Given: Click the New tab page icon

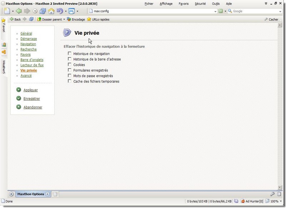Looking at the screenshot, I should 7,11.
